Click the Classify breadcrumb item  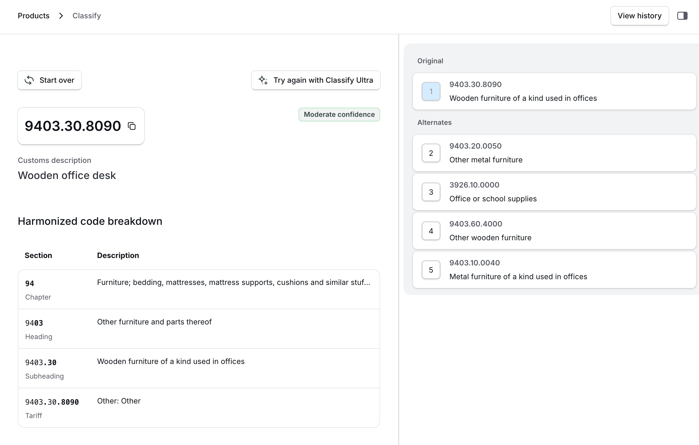(86, 16)
